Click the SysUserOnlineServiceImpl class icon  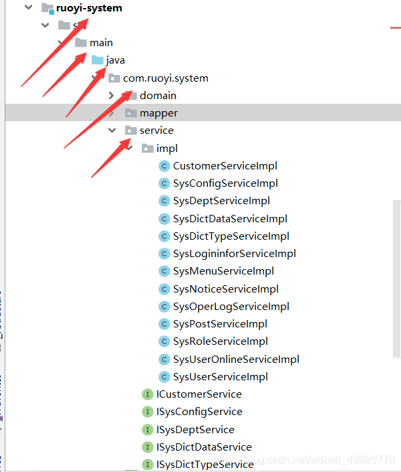pyautogui.click(x=164, y=360)
